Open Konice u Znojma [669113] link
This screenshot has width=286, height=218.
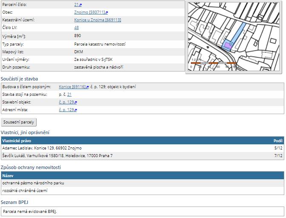pyautogui.click(x=97, y=20)
